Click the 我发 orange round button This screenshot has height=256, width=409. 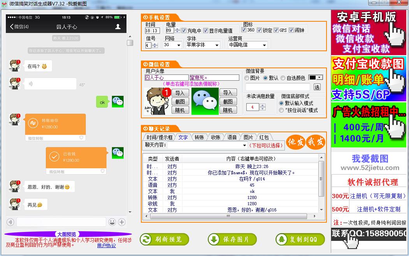click(x=316, y=142)
